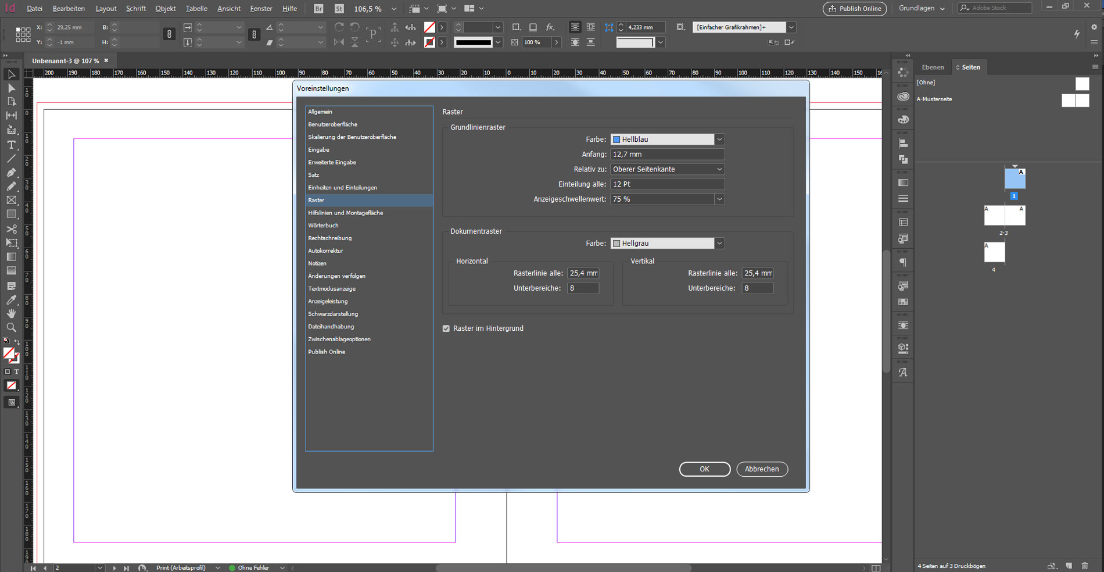Open the Schrift menu
Screen dimensions: 1104x572
pos(135,9)
